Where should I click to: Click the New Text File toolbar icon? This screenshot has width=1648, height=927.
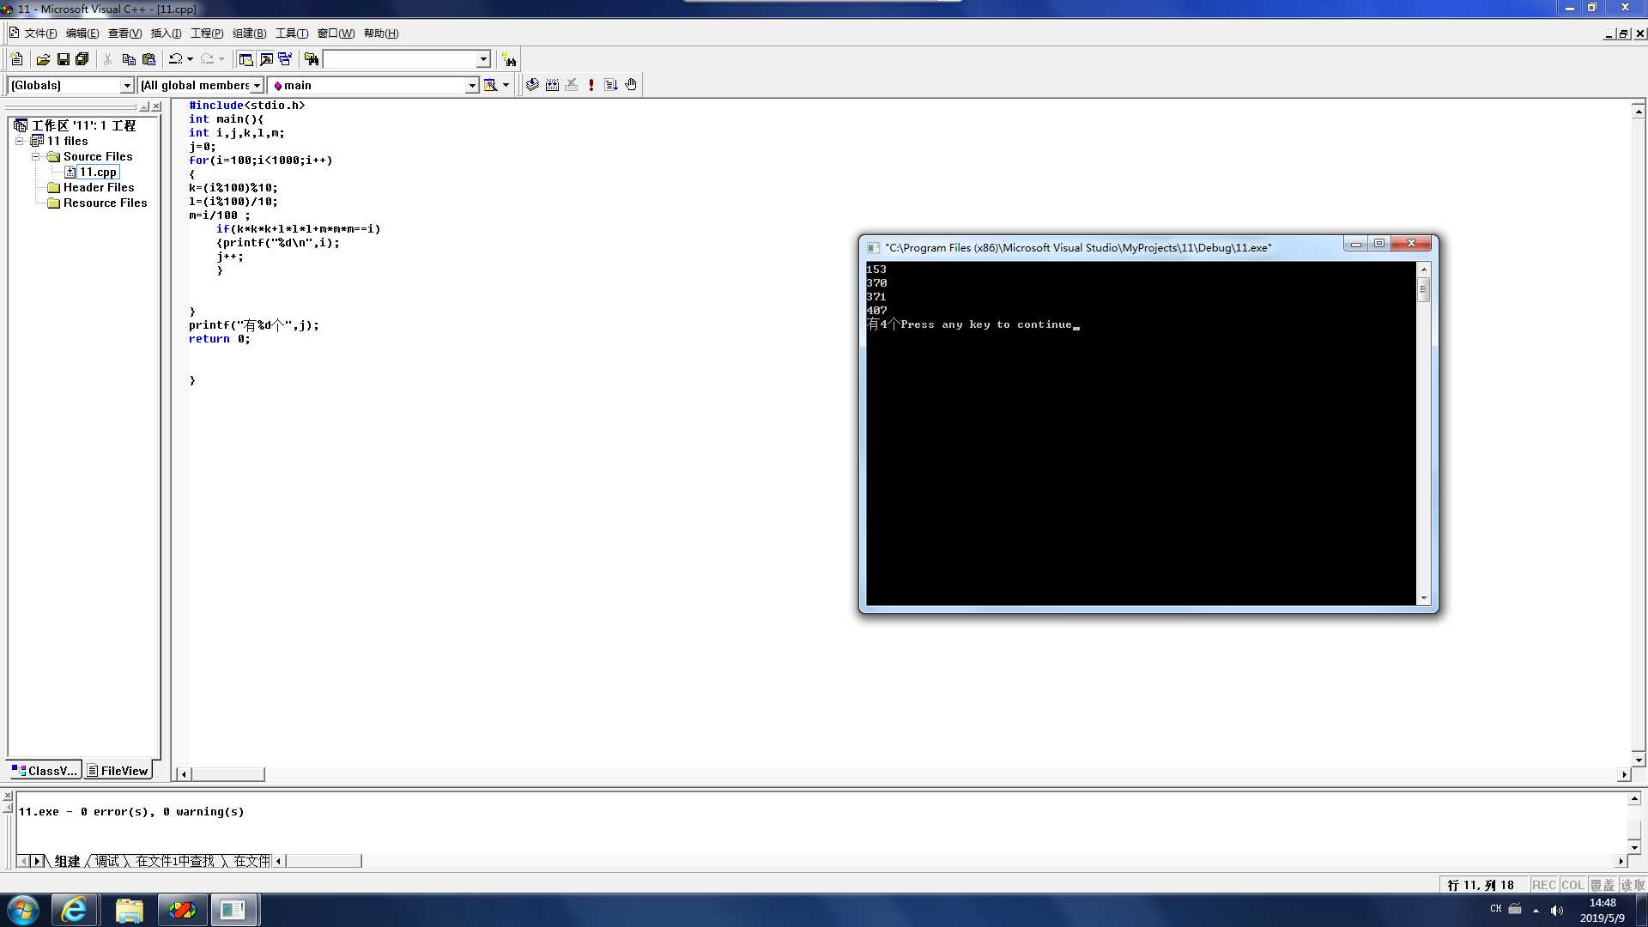16,59
